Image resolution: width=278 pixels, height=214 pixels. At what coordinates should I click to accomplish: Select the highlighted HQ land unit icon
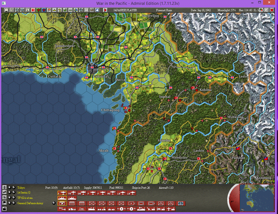62,204
